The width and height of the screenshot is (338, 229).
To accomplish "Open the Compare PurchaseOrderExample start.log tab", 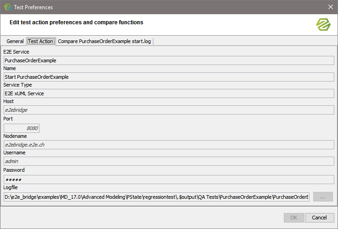I will (104, 41).
